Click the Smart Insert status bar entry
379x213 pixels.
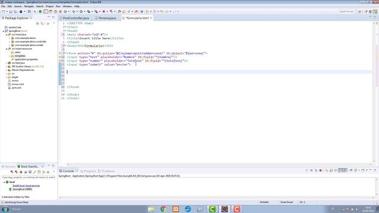point(287,202)
